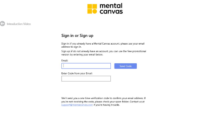Select the Enter Code from your Email field
The width and height of the screenshot is (209, 125).
(86, 79)
